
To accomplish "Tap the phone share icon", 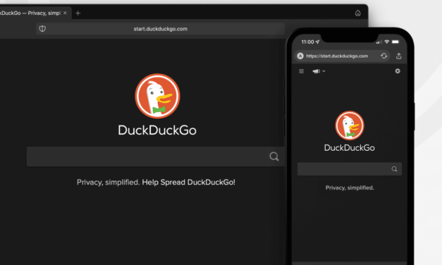I will click(398, 56).
